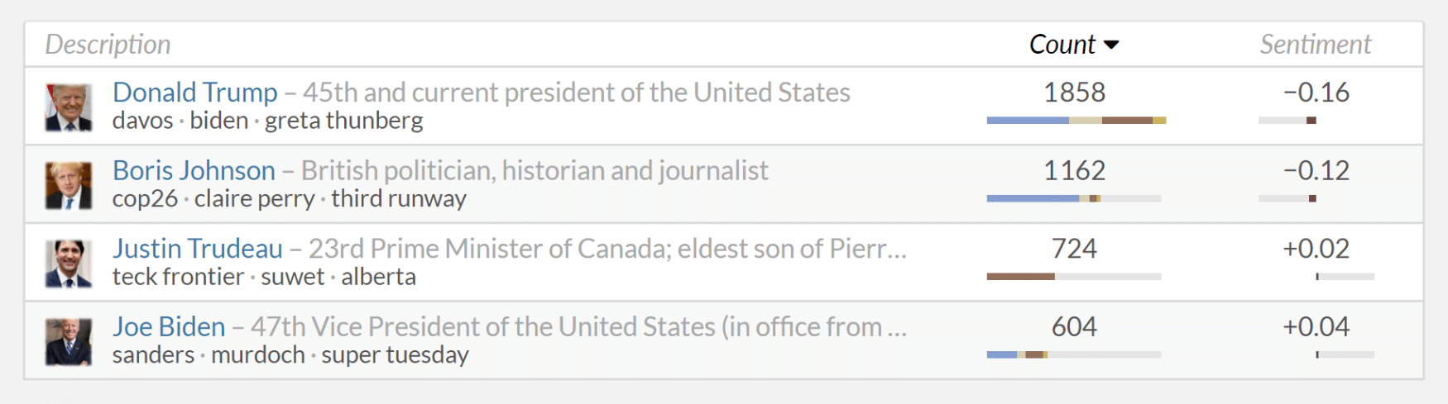Select Justin Trudeau's portrait thumbnail

point(68,263)
